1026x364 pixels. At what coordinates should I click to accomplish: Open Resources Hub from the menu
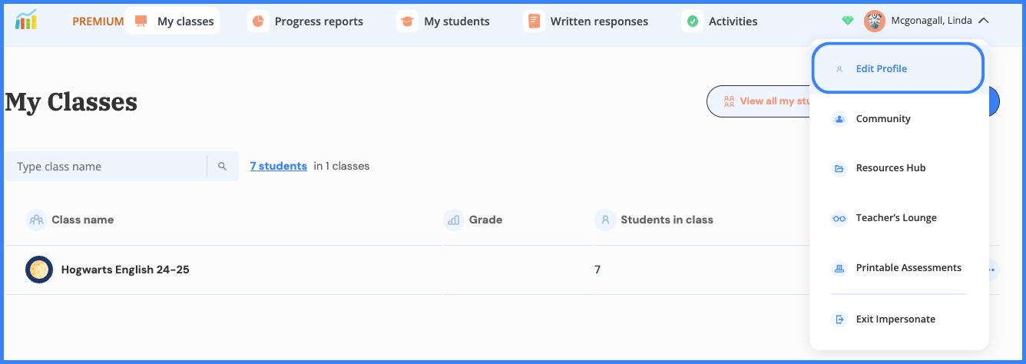891,168
